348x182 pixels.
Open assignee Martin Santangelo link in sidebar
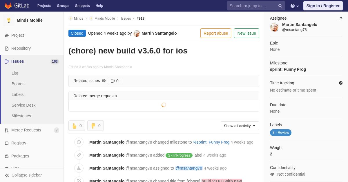[x=300, y=25]
